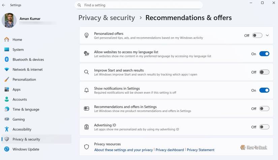Click the Gaming controller icon
The height and width of the screenshot is (160, 278).
click(7, 119)
